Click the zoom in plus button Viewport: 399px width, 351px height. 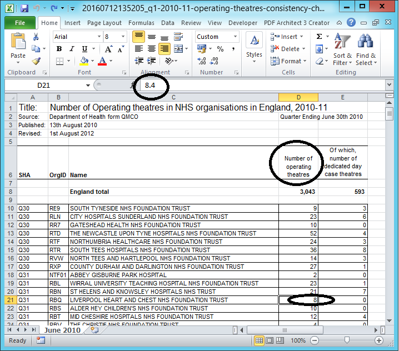pyautogui.click(x=379, y=340)
